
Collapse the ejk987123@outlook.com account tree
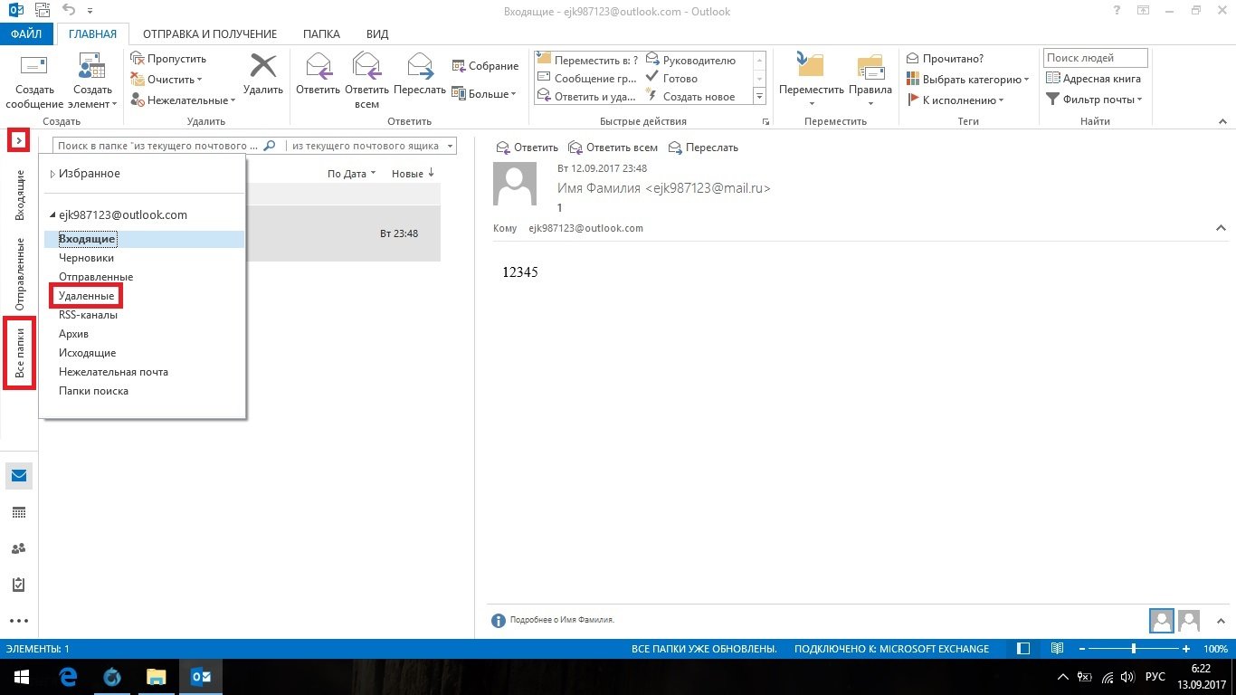click(52, 215)
